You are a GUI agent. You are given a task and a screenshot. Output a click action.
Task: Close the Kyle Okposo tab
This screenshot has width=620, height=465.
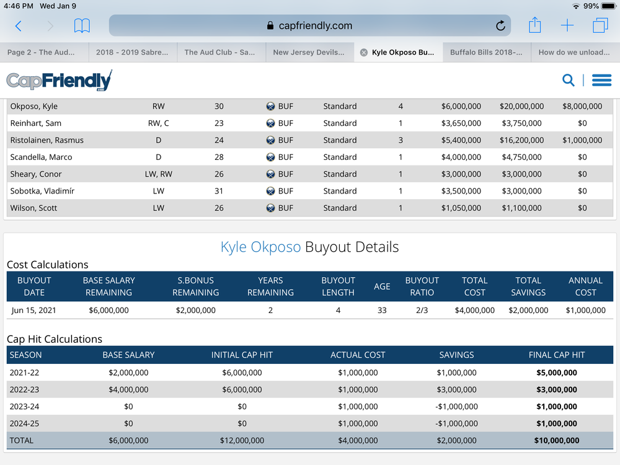tap(364, 53)
